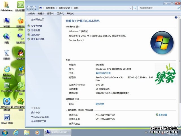Open the broadband connection desktop icon
Image resolution: width=181 pixels, height=136 pixels.
tap(21, 39)
